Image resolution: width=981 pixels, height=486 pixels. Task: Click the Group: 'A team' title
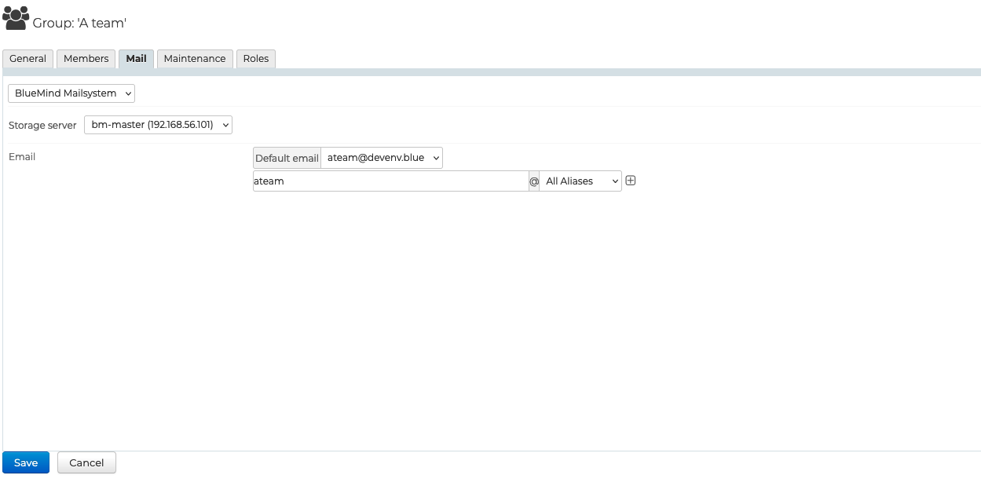[x=79, y=24]
